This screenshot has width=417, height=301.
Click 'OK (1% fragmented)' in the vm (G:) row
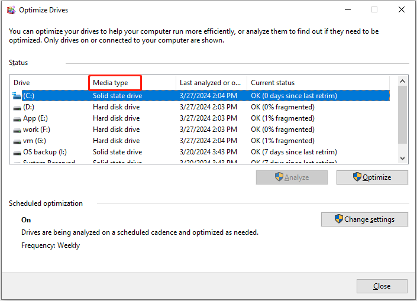[x=283, y=141]
